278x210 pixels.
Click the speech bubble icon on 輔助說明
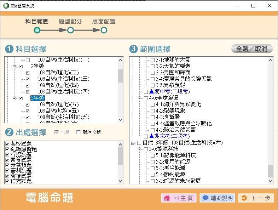tap(205, 198)
